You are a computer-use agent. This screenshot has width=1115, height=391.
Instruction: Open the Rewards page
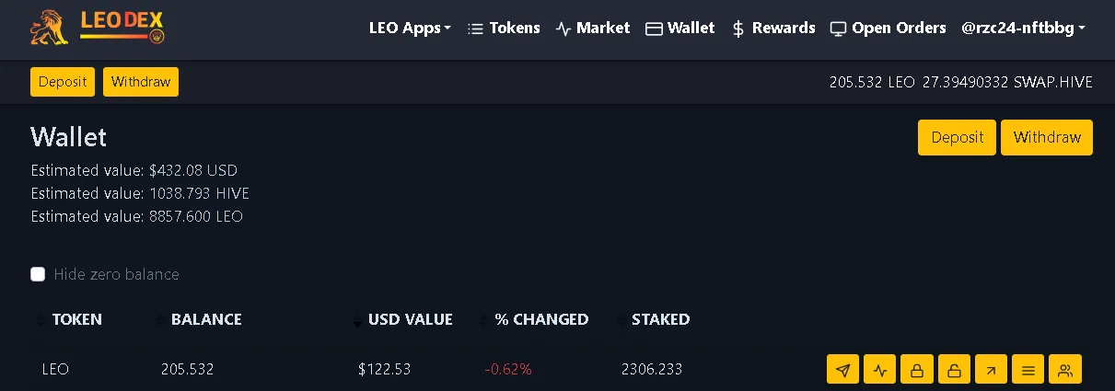point(772,28)
